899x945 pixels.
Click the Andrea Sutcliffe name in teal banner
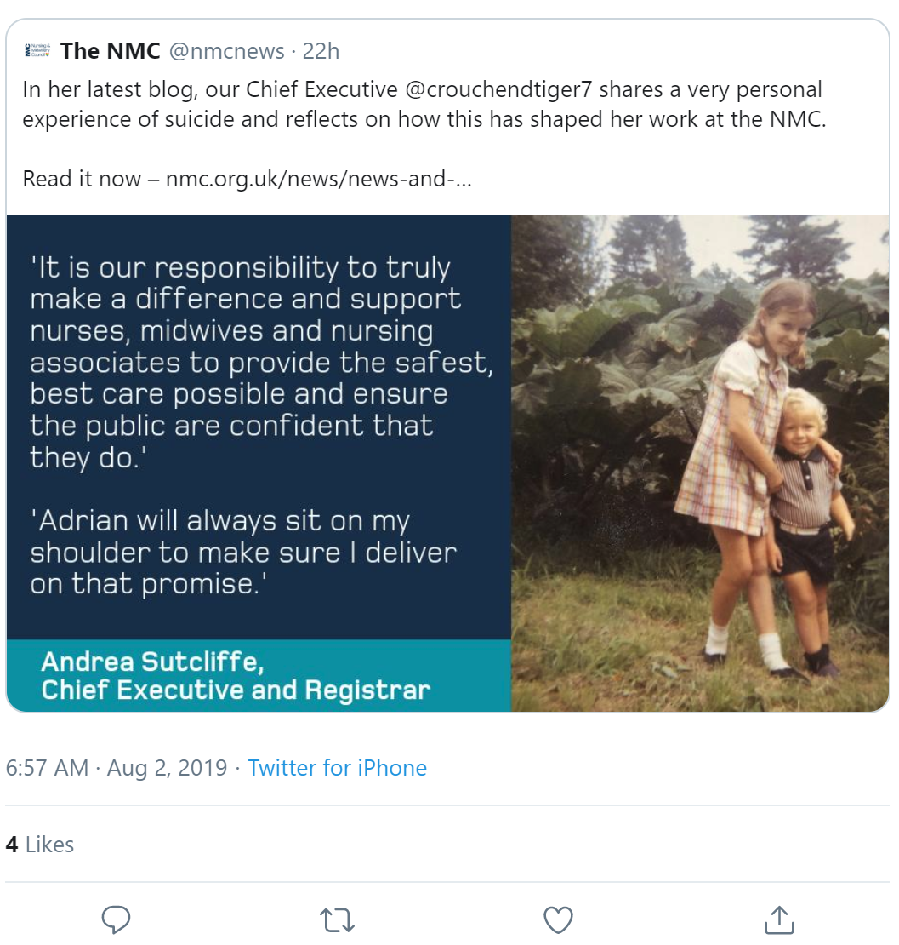point(153,661)
